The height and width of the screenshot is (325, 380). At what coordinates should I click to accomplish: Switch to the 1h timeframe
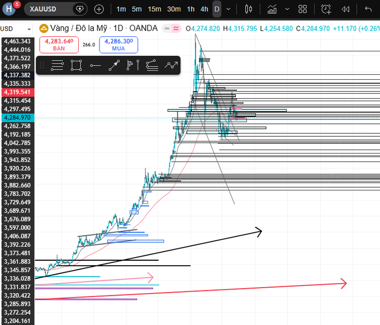[191, 9]
